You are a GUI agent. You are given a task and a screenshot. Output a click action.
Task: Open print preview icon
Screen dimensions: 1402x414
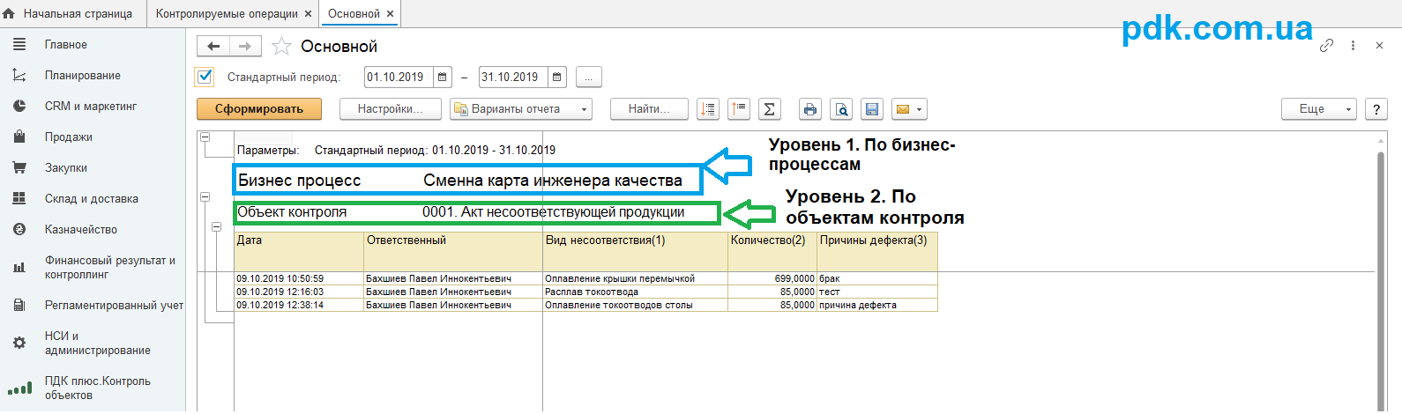coord(842,109)
